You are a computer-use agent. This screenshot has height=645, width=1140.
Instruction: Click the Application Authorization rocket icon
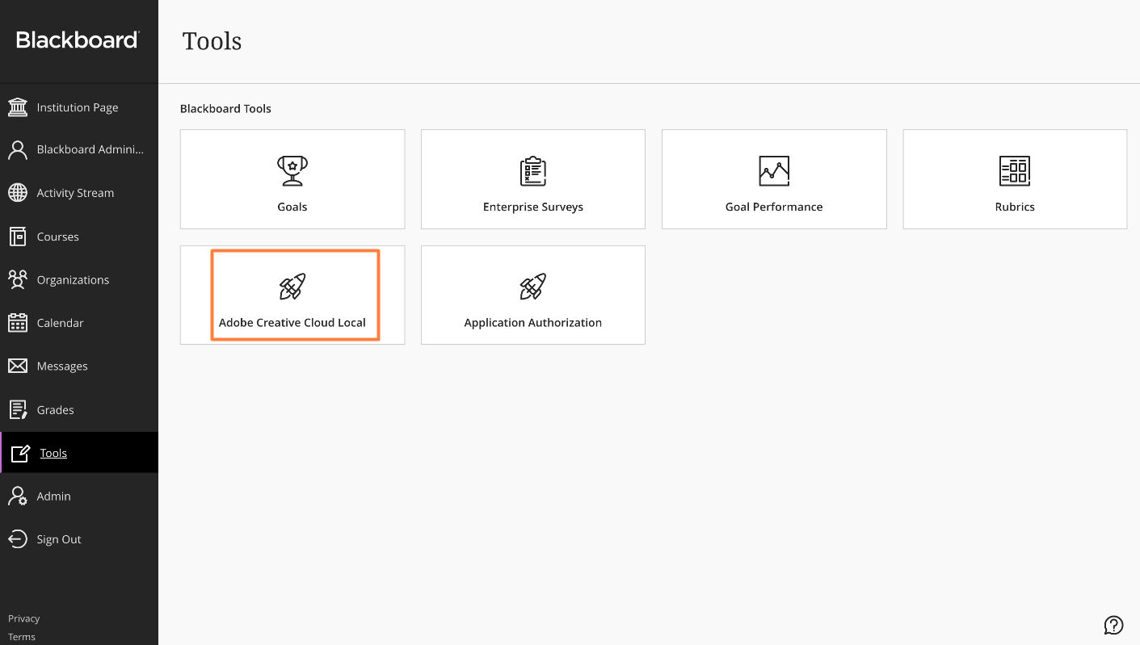click(x=533, y=287)
